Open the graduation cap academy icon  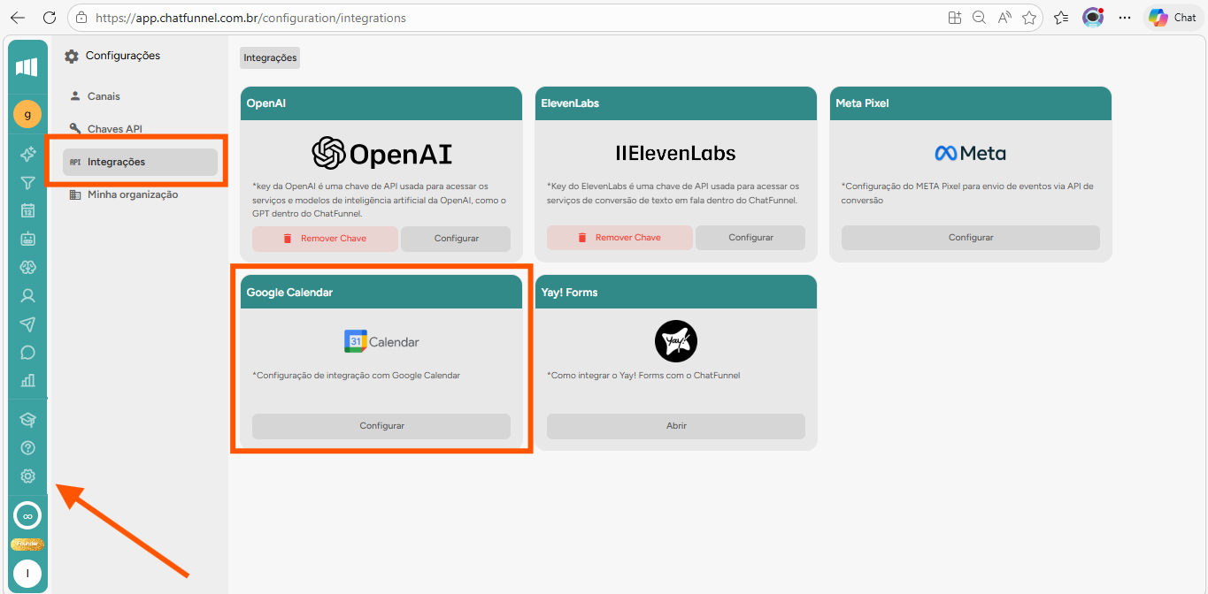[x=27, y=420]
